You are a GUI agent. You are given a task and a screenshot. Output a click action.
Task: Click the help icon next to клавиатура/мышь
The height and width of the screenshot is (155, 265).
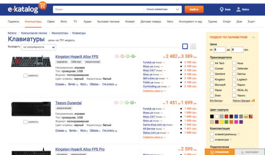point(238,134)
